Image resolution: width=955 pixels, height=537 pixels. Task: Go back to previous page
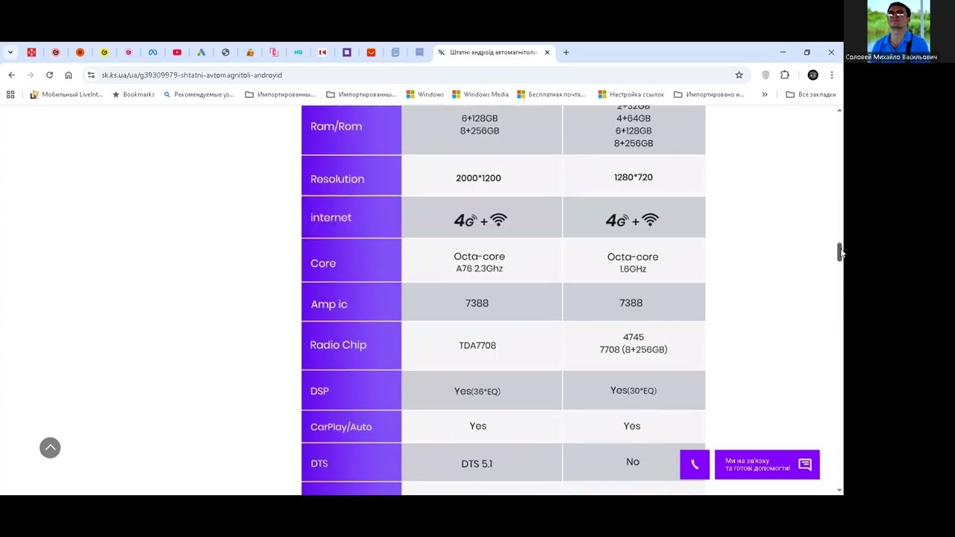(12, 75)
